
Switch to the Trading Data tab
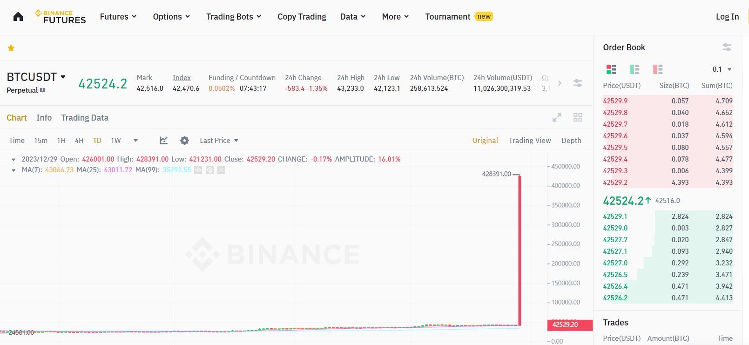(x=85, y=118)
